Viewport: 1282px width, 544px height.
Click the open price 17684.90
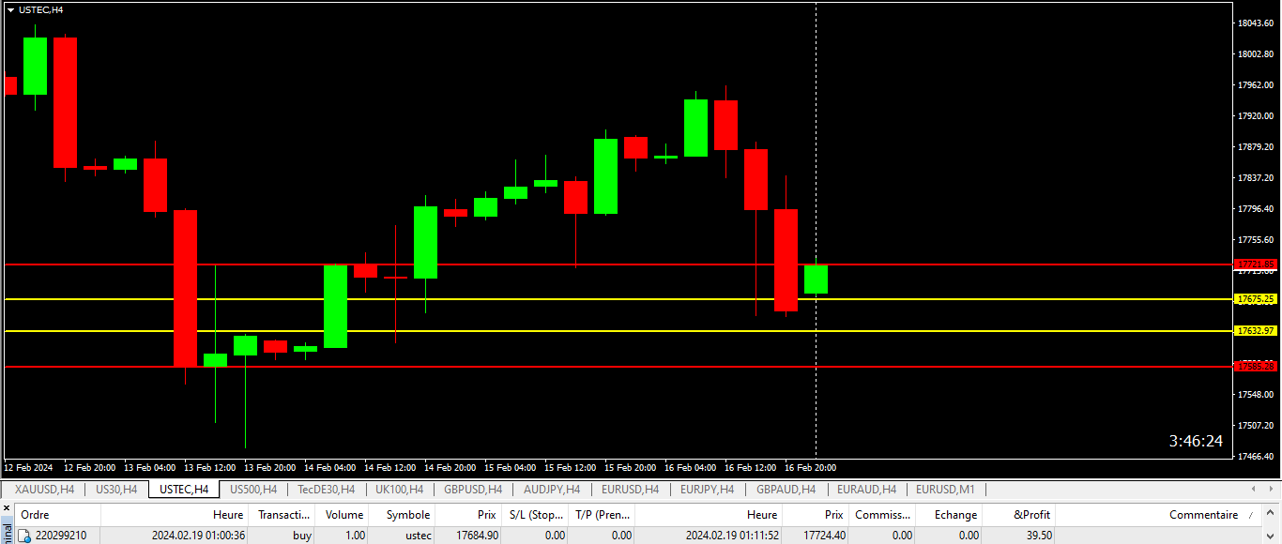point(477,536)
